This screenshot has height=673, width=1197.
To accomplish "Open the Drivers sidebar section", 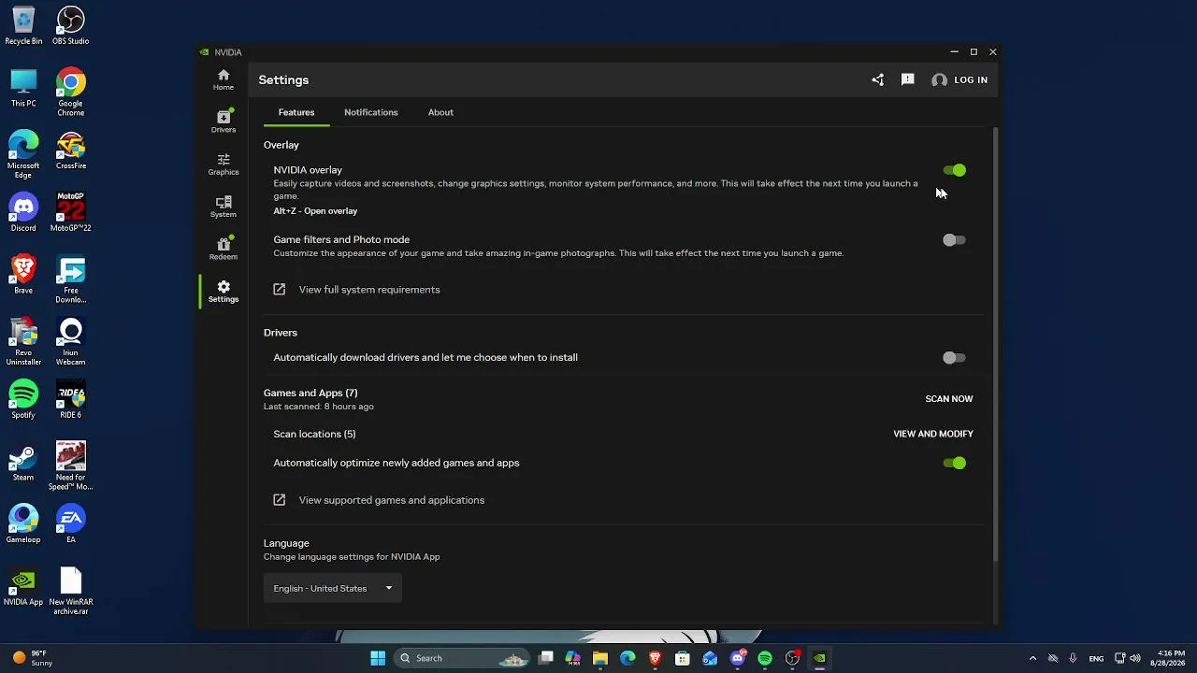I will click(x=223, y=122).
